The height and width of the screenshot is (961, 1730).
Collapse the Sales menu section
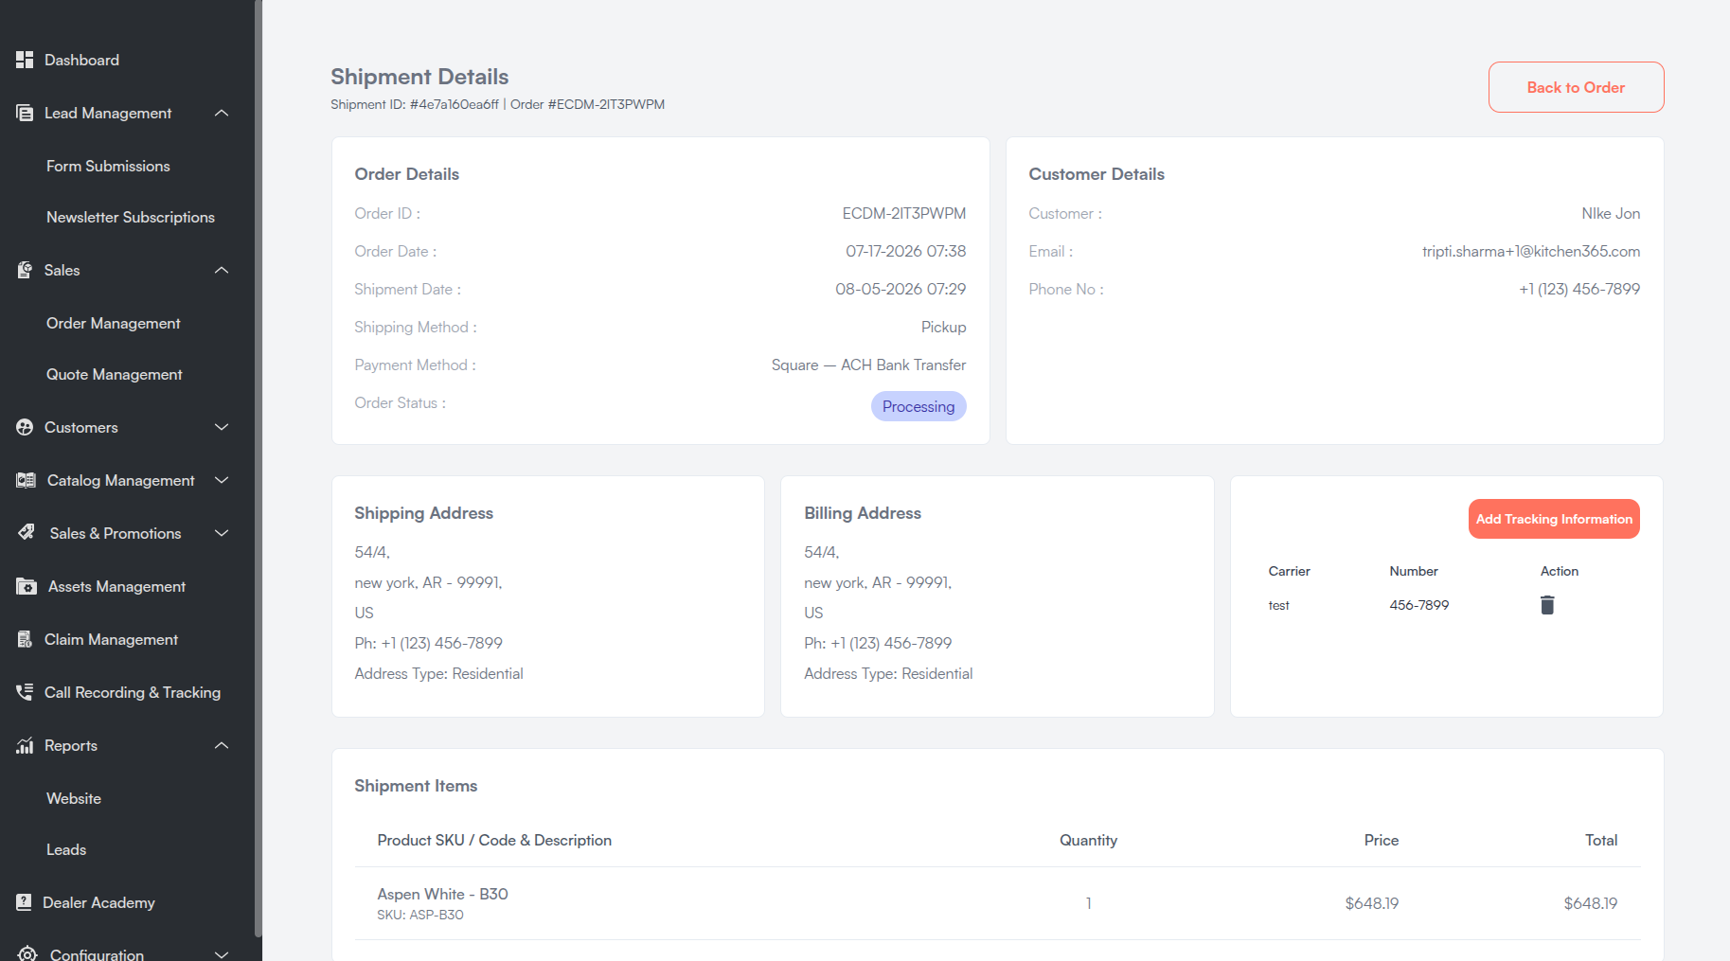coord(222,270)
